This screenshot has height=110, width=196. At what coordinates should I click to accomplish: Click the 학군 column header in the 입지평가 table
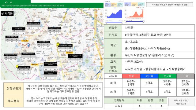[x=139, y=101]
